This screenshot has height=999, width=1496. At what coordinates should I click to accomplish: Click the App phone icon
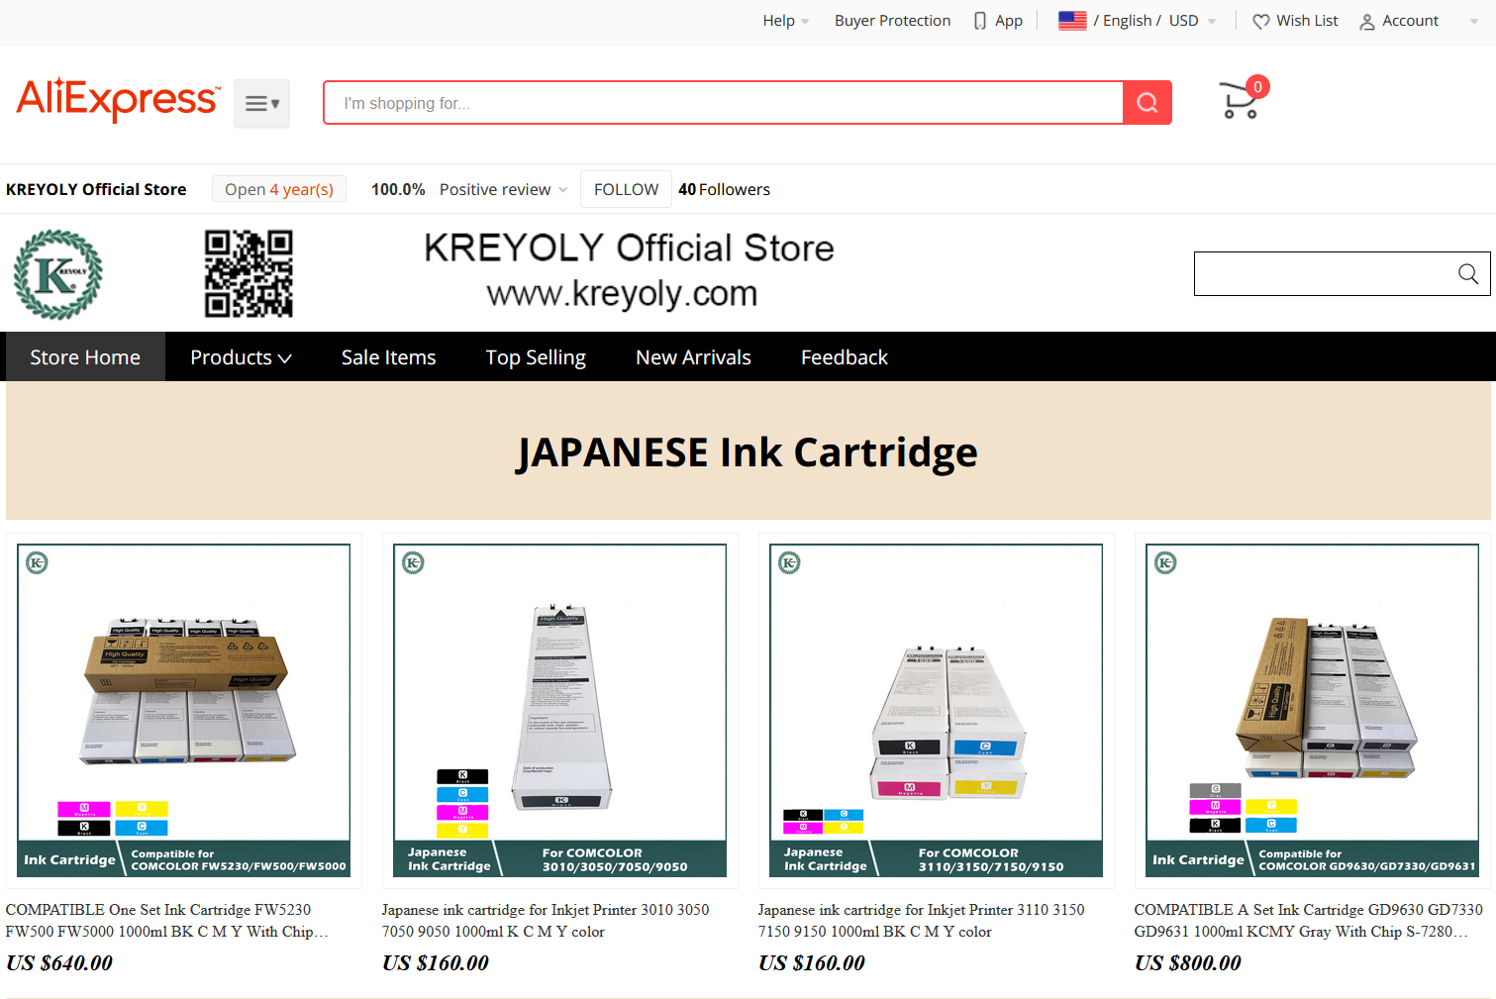[980, 21]
